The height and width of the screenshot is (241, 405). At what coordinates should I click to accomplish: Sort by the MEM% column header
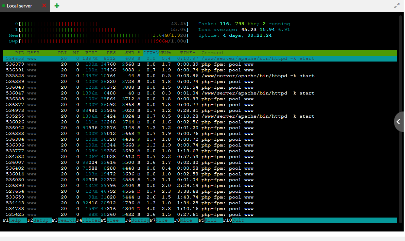click(x=164, y=53)
